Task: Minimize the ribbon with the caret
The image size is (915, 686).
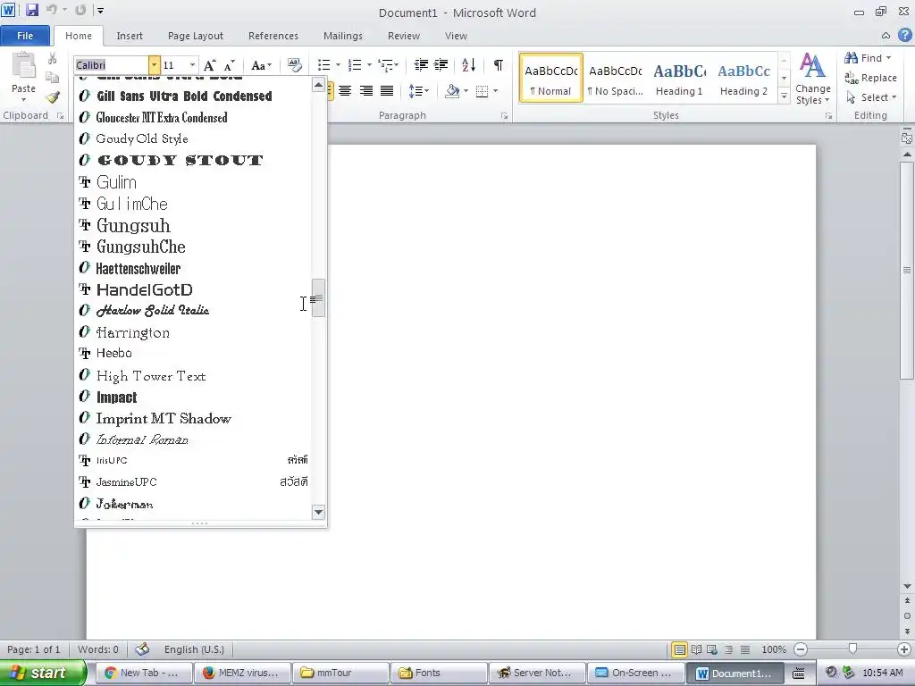Action: [886, 36]
